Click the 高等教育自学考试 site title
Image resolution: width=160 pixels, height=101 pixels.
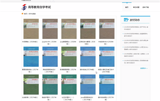(39, 7)
